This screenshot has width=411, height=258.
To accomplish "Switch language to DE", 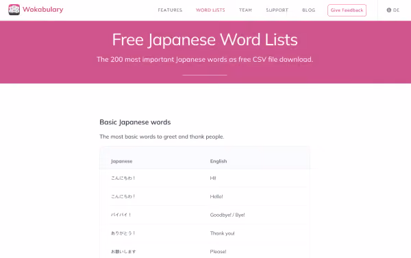I will coord(396,10).
